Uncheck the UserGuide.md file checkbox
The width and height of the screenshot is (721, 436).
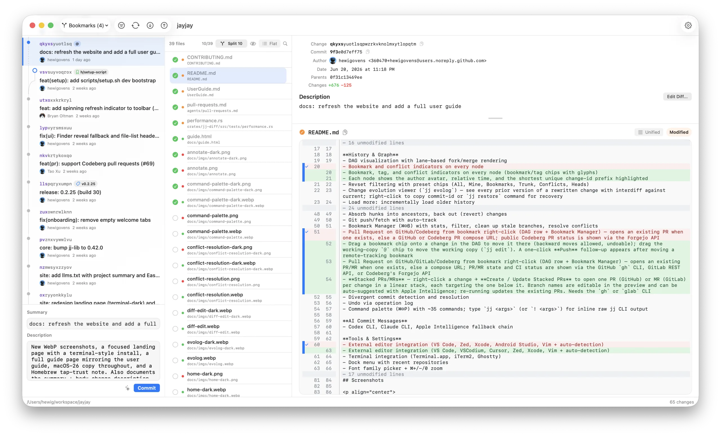click(175, 91)
